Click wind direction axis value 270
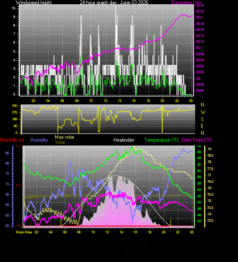 [15, 112]
